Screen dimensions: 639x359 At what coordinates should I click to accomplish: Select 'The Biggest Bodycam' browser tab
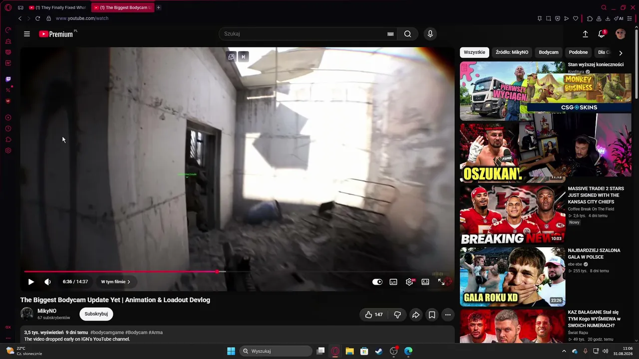click(123, 7)
